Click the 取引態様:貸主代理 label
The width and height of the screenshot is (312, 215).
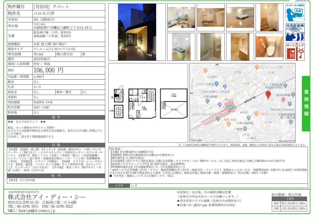pyautogui.click(x=286, y=195)
